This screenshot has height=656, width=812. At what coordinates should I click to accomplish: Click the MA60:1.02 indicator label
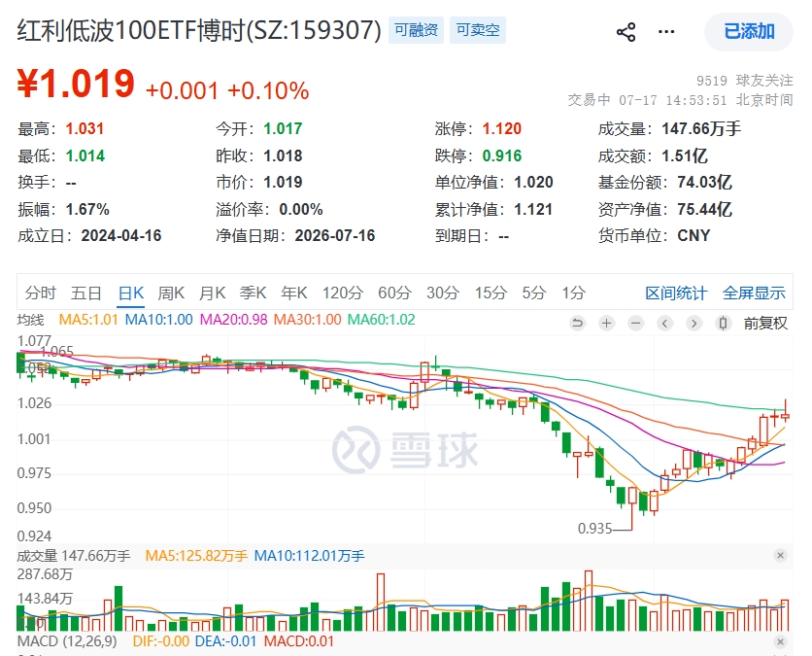[x=381, y=319]
